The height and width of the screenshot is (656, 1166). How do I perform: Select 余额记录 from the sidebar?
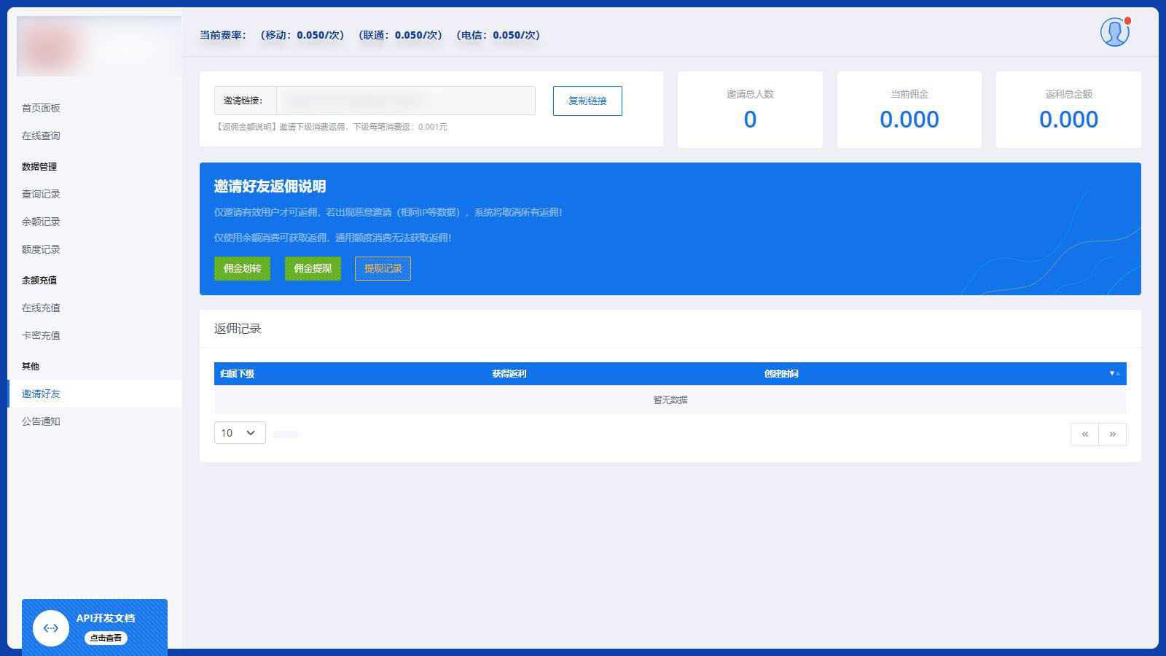pyautogui.click(x=42, y=222)
